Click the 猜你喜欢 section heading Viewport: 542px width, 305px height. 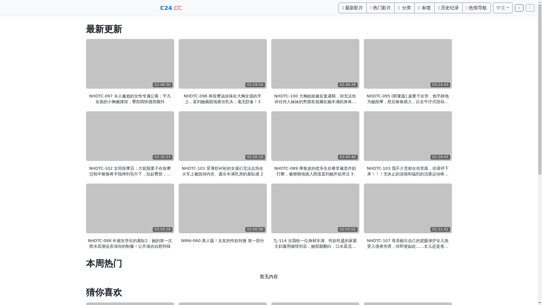pyautogui.click(x=104, y=292)
